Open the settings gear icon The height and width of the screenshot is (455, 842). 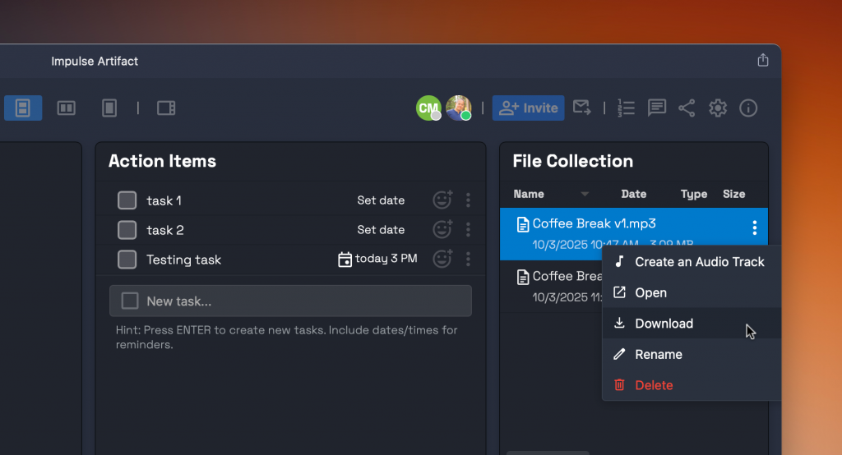coord(718,108)
